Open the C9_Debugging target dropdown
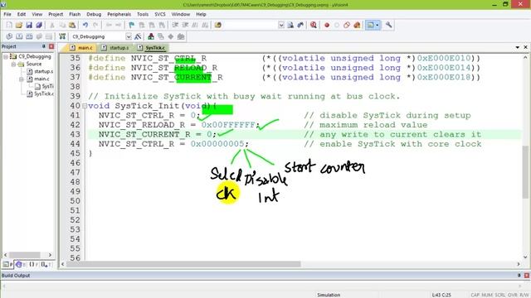This screenshot has width=531, height=298. coord(129,36)
